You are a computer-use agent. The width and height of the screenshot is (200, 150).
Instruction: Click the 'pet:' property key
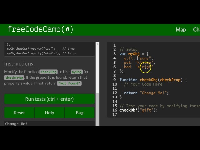[128, 62]
